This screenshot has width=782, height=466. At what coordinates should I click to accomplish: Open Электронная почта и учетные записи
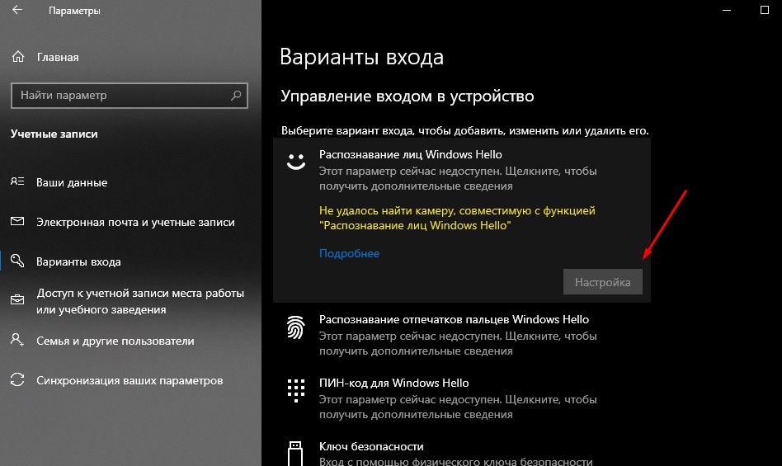[135, 222]
